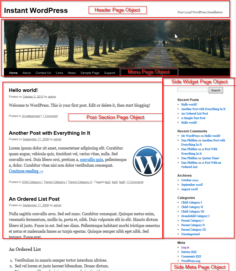Open Parent Category III category
This screenshot has width=236, height=271.
(194, 229)
